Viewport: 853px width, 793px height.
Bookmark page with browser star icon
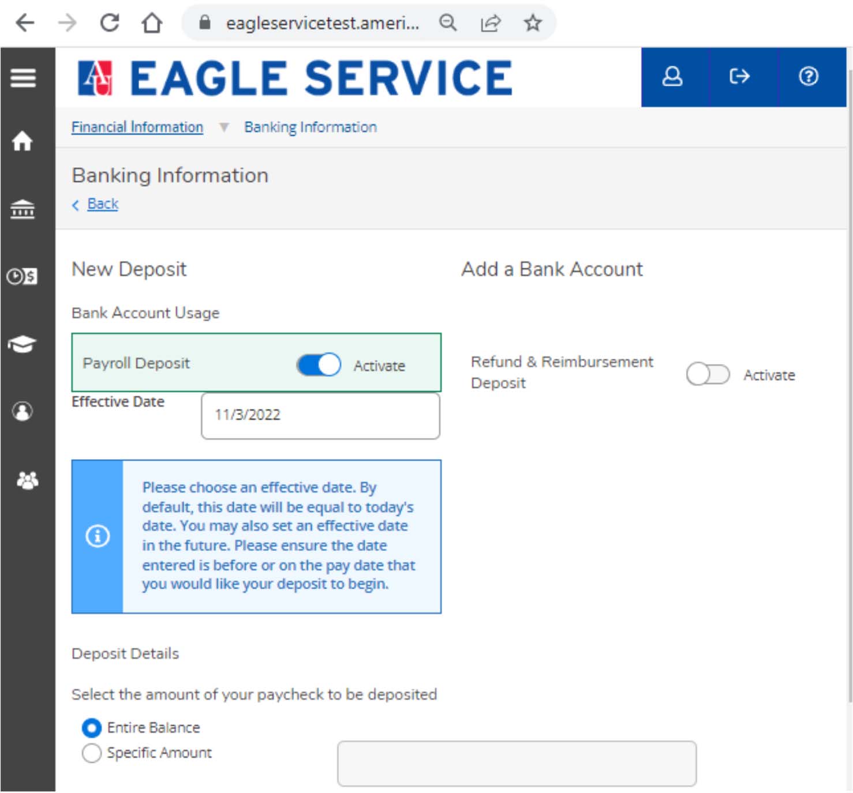coord(532,23)
